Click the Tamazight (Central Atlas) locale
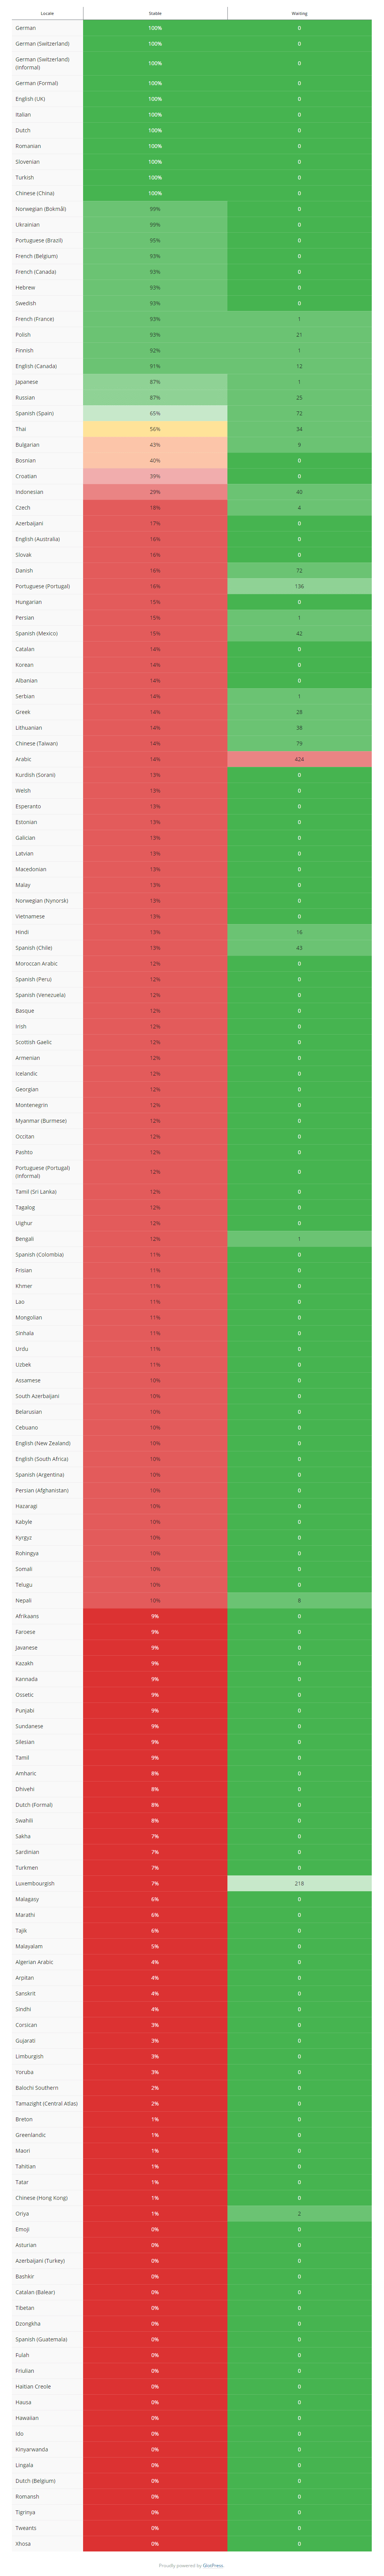 pos(46,2103)
